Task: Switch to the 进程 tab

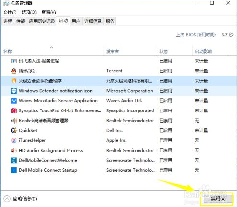Action: pos(8,21)
